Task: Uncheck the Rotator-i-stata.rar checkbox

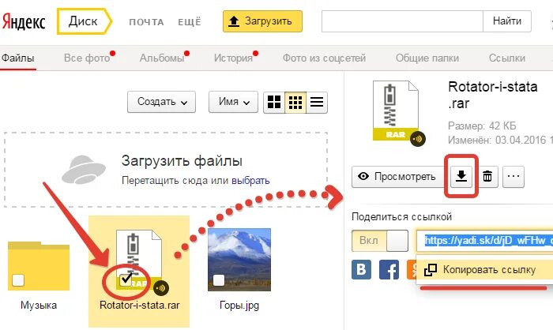Action: 126,279
